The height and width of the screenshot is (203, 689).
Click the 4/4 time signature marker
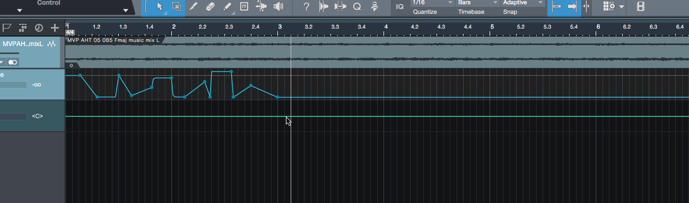tap(69, 32)
